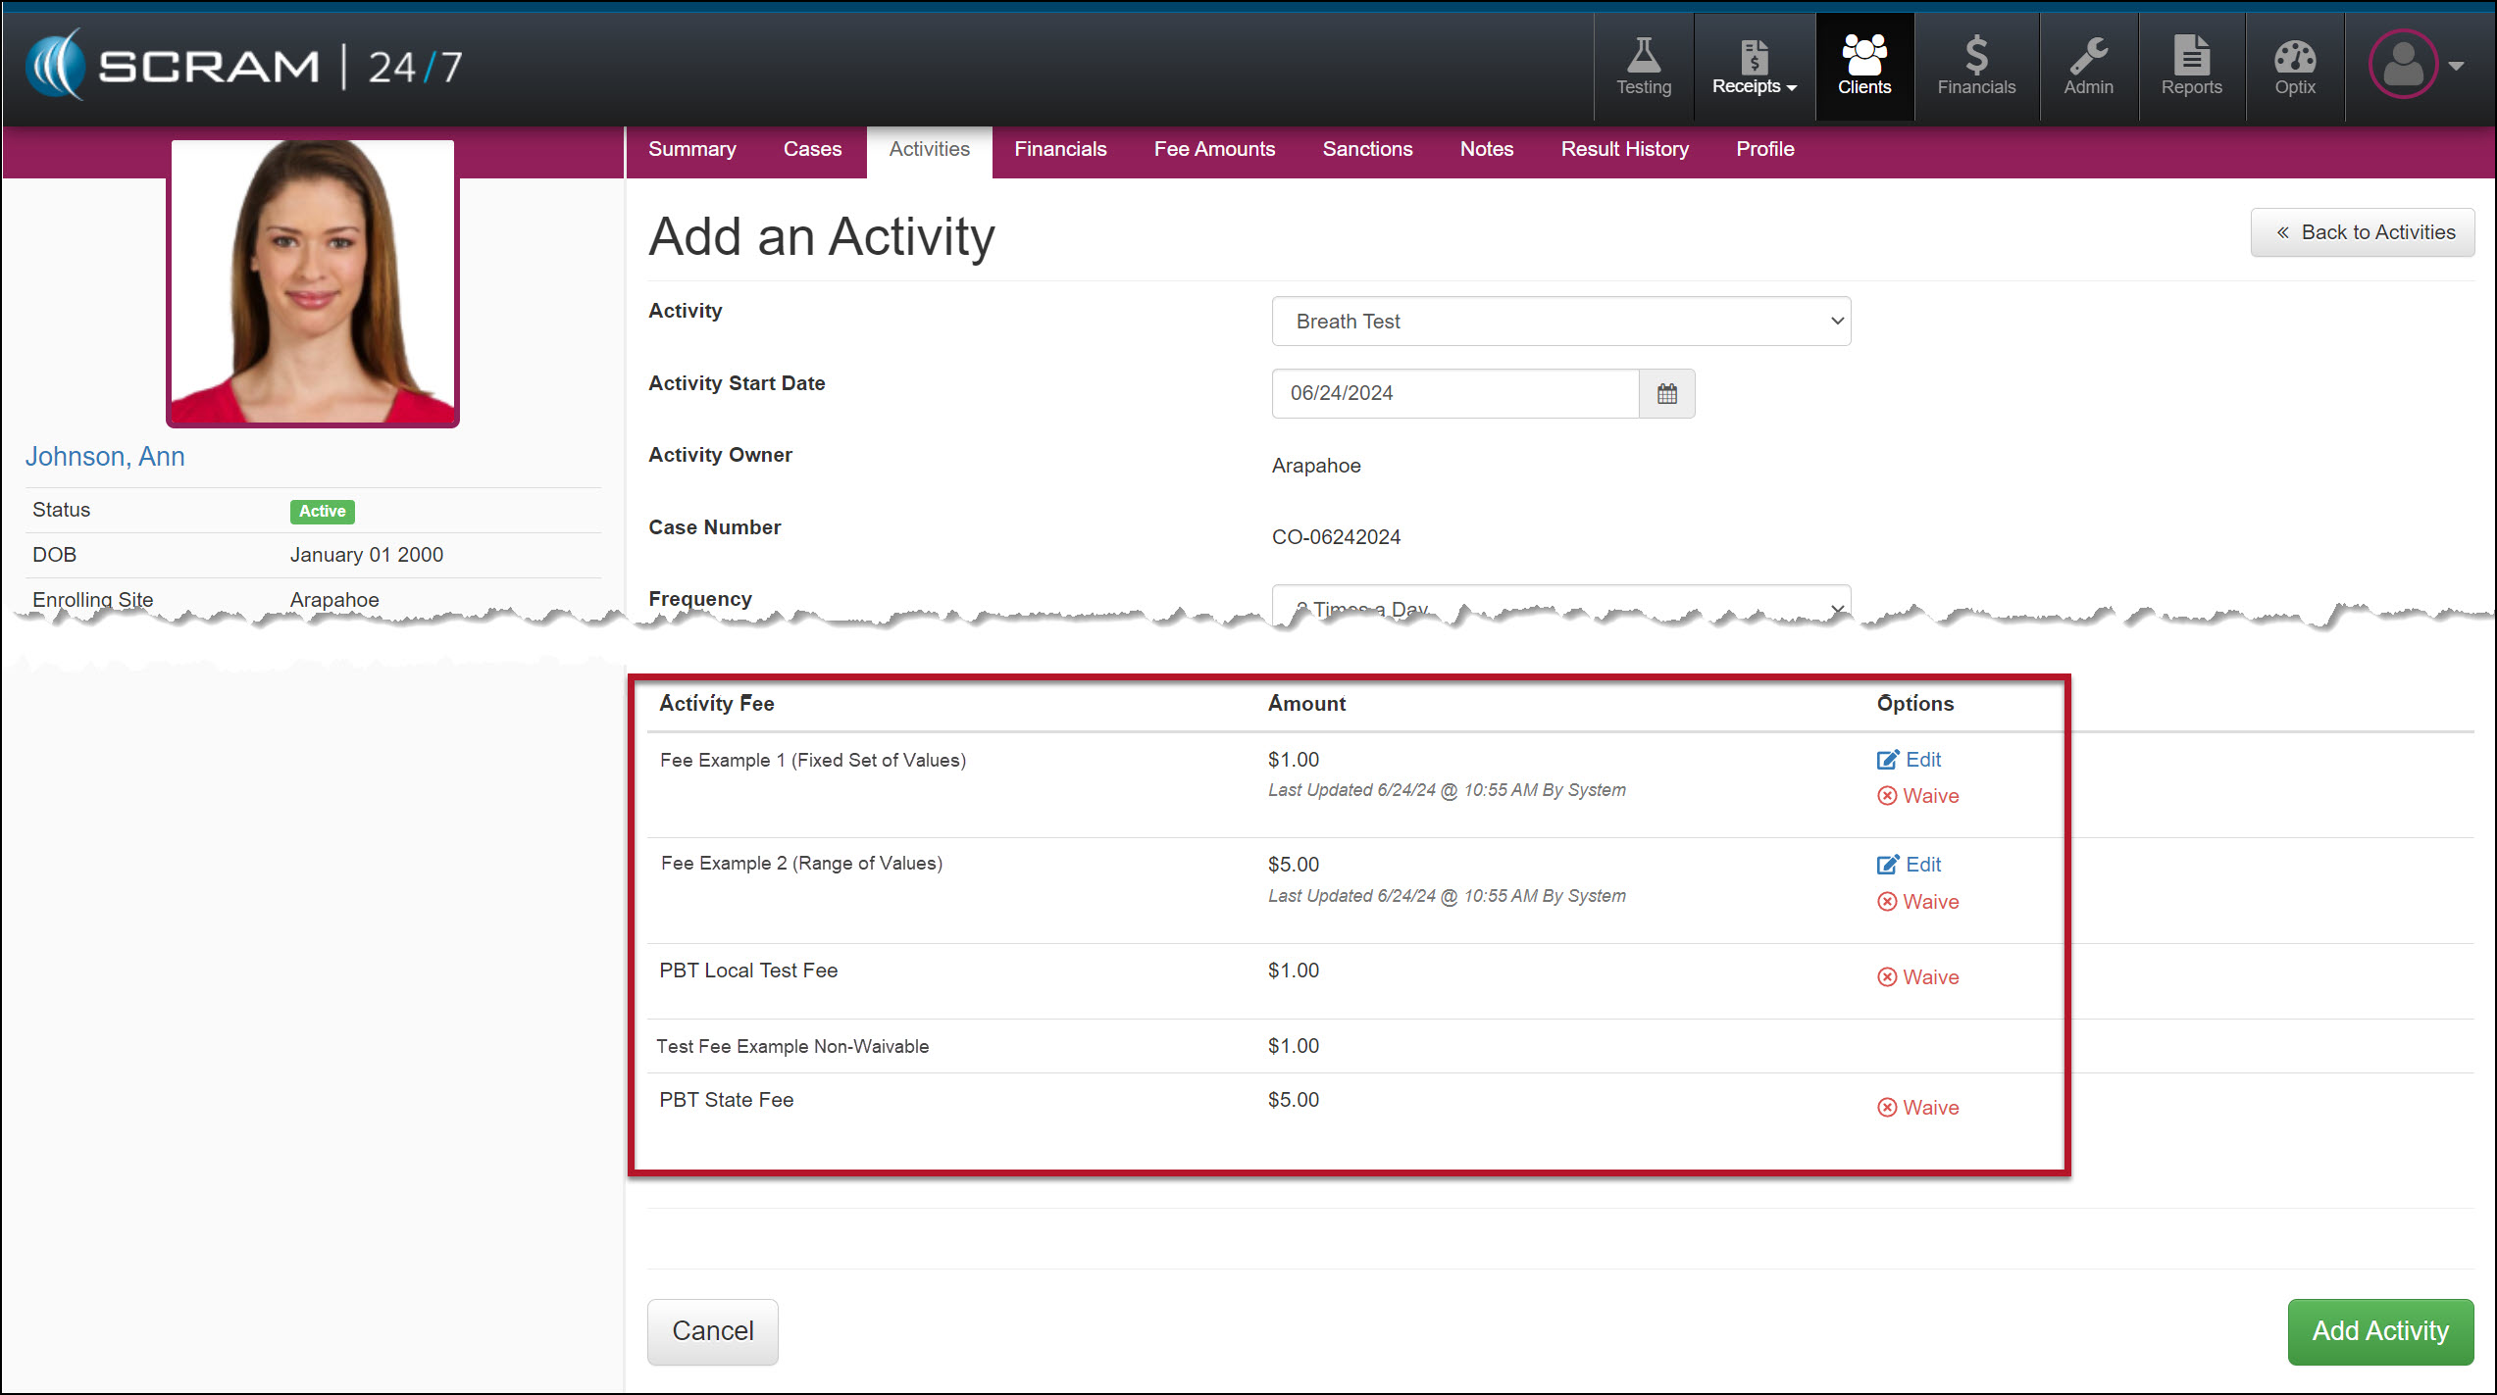Viewport: 2497px width, 1395px height.
Task: Go to the Result History tab
Action: [x=1624, y=149]
